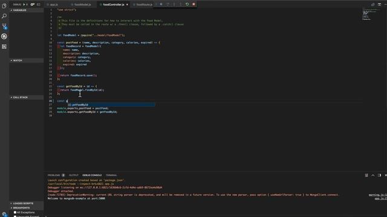The height and width of the screenshot is (217, 387).
Task: Open the debug configuration dropdown
Action: pos(27,4)
